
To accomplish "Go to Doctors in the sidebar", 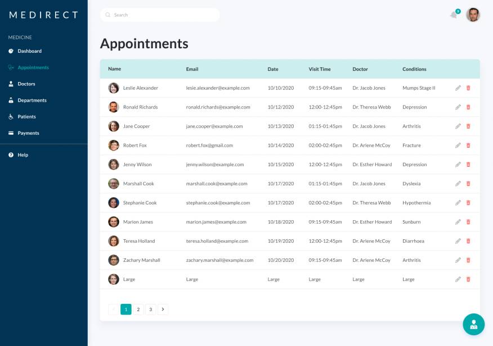I will point(26,84).
